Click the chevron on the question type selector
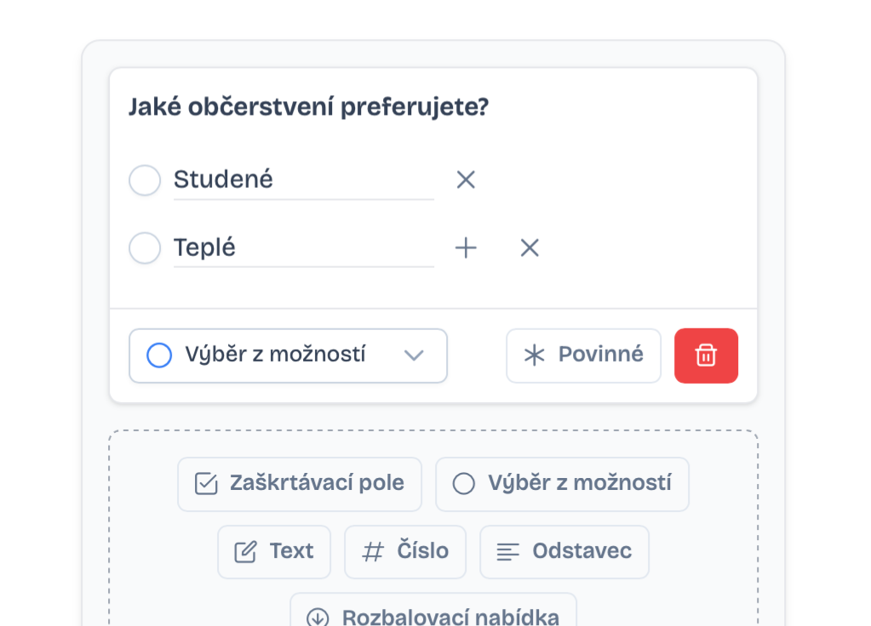 tap(415, 356)
